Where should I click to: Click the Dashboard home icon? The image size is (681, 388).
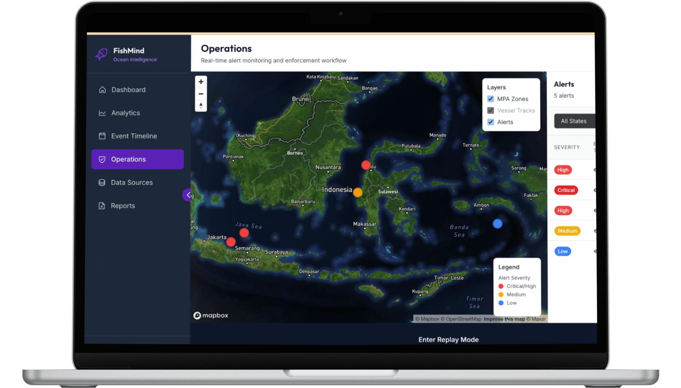tap(102, 90)
